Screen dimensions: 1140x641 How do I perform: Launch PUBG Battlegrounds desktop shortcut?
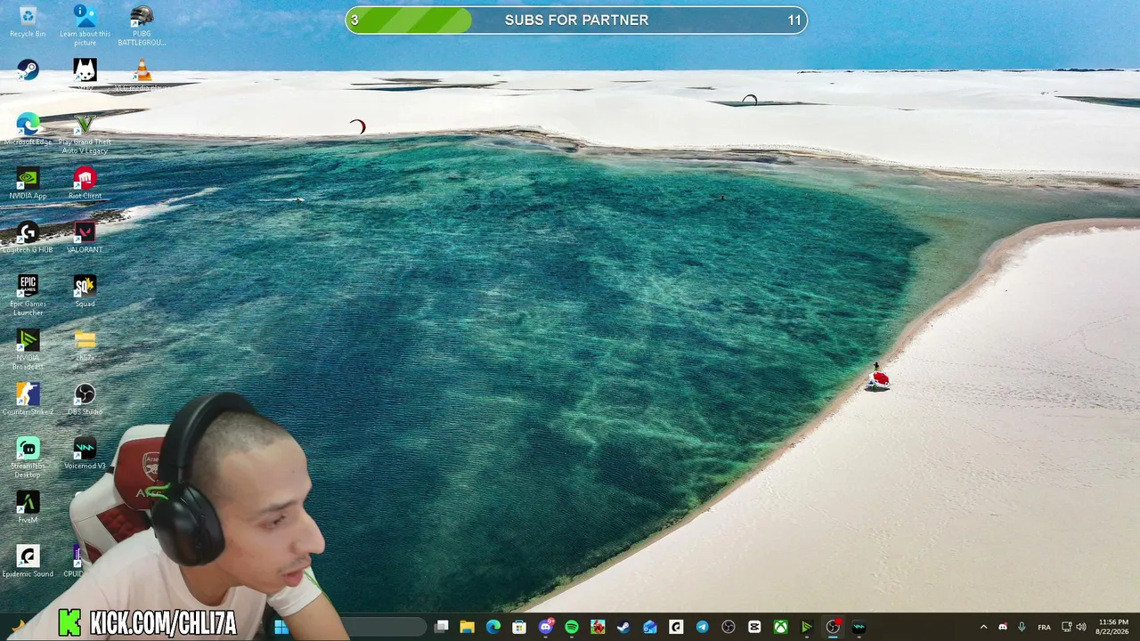click(142, 25)
